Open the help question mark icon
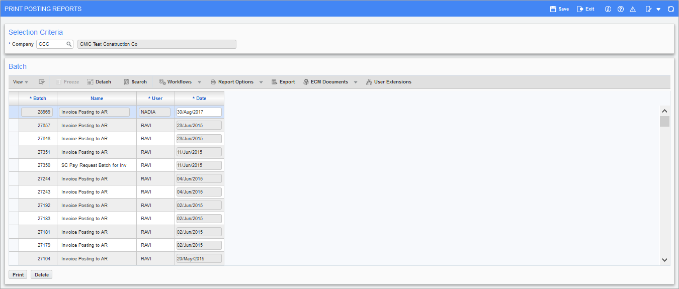The height and width of the screenshot is (289, 679). 621,9
